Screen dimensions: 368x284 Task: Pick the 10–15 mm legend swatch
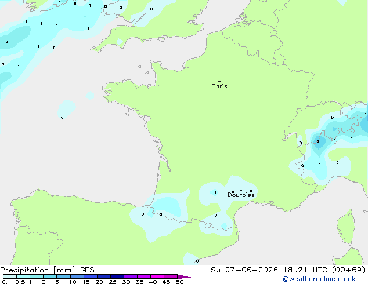click(77, 276)
